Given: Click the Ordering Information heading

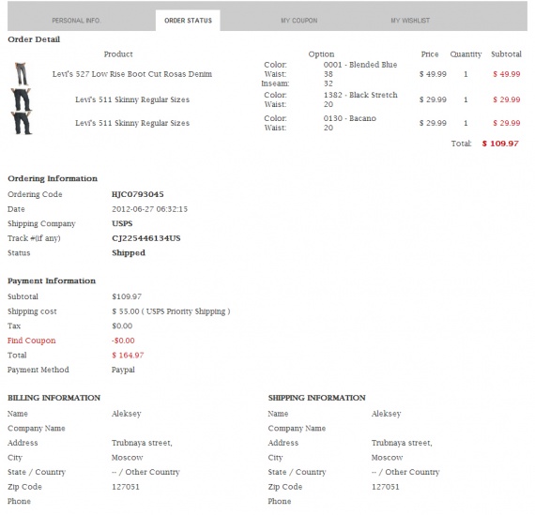Looking at the screenshot, I should coord(53,178).
